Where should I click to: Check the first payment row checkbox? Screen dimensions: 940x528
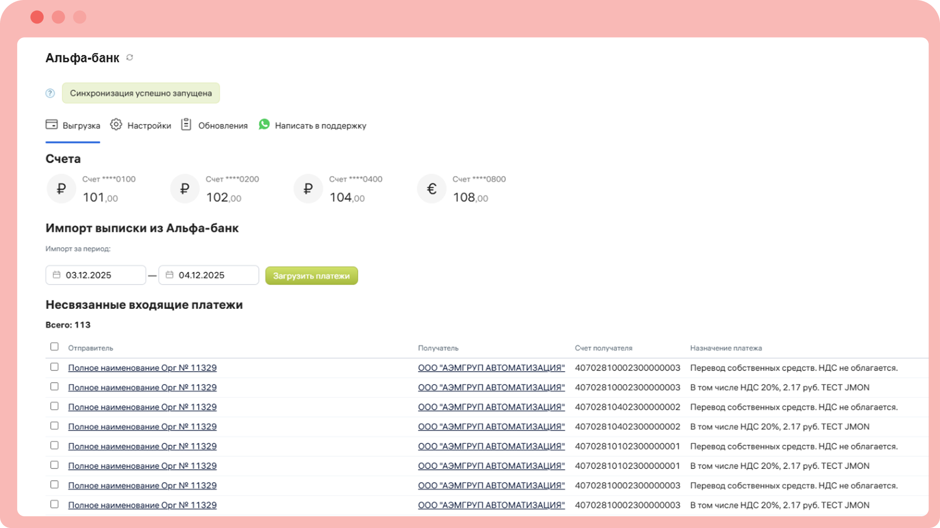coord(54,367)
